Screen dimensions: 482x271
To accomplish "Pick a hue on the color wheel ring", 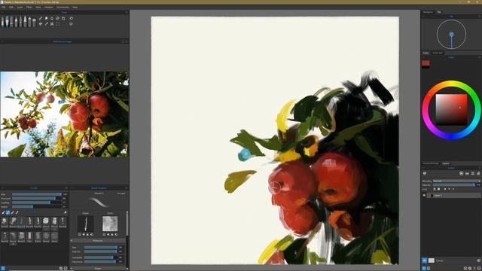I will click(x=451, y=84).
